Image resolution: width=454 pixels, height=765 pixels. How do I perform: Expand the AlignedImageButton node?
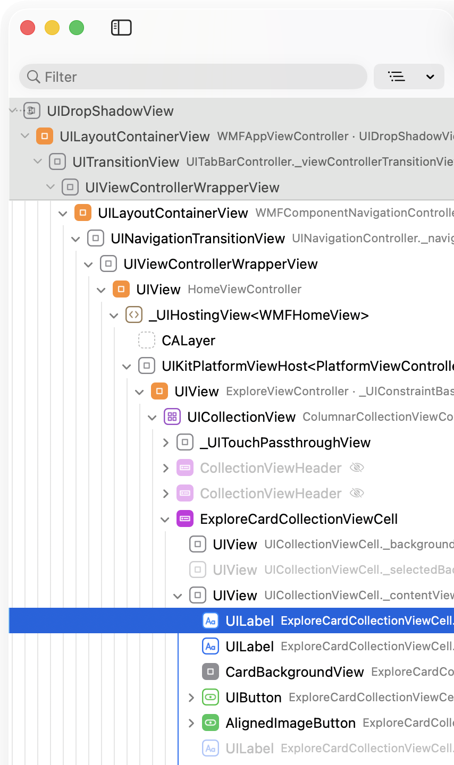(x=191, y=722)
